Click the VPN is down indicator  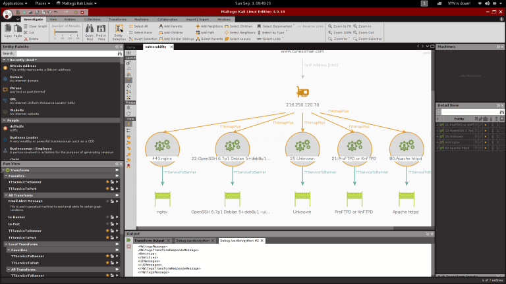point(459,3)
